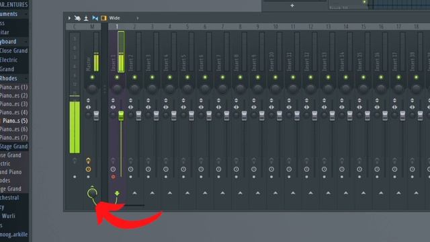The width and height of the screenshot is (430, 242).
Task: Select track number 16 header
Action: 381,27
